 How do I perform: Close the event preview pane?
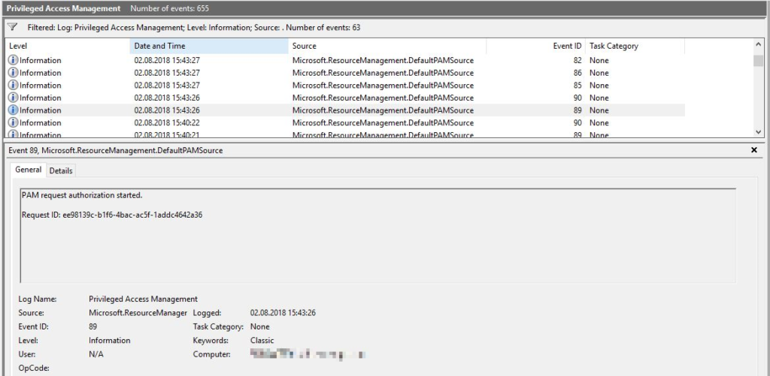point(754,151)
